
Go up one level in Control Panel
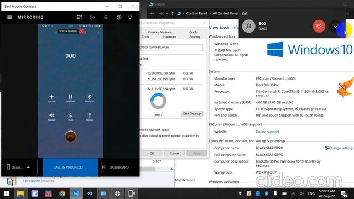pos(173,13)
